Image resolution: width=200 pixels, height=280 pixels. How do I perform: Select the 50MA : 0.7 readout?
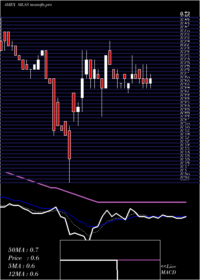(23, 250)
